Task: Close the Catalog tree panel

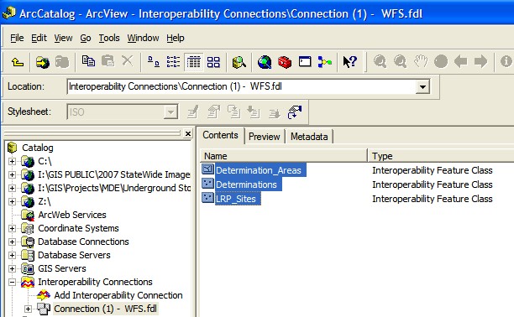Action: [188, 133]
